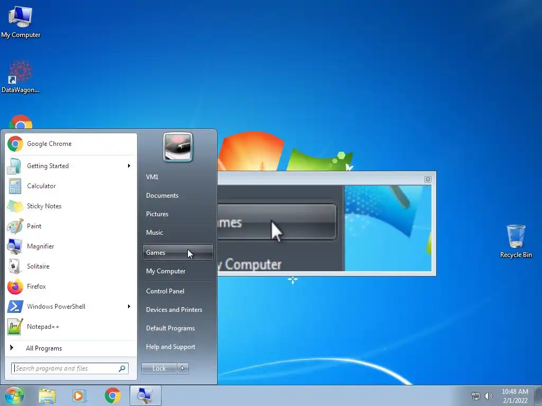Open Default Programs
This screenshot has height=406, width=542.
[x=178, y=328]
